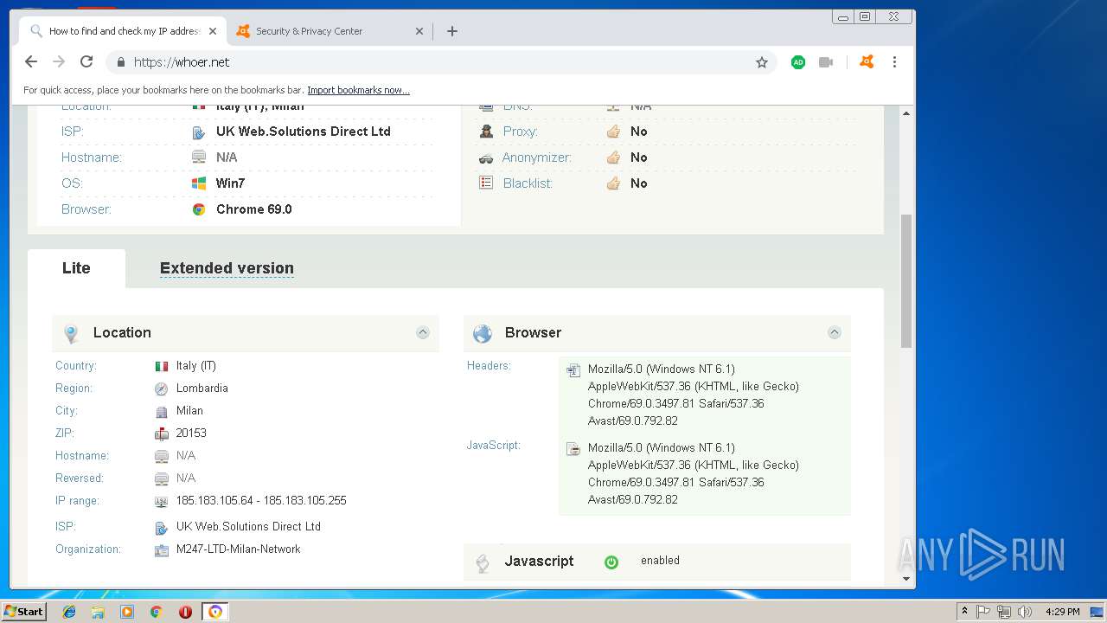Click the ISP icon beside UK Web.Solutions summary
This screenshot has height=623, width=1107.
[199, 132]
